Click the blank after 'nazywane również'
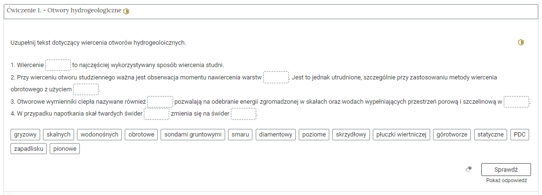 160,102
